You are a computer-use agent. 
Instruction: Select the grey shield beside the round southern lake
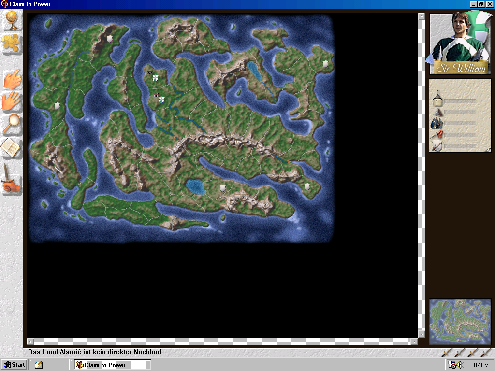click(223, 188)
